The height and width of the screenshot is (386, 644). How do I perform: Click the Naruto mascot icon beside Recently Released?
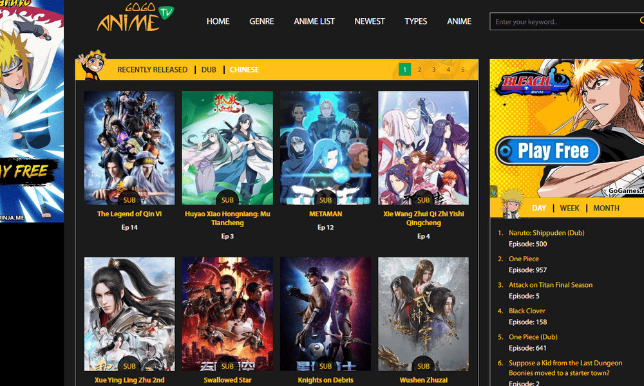(92, 65)
